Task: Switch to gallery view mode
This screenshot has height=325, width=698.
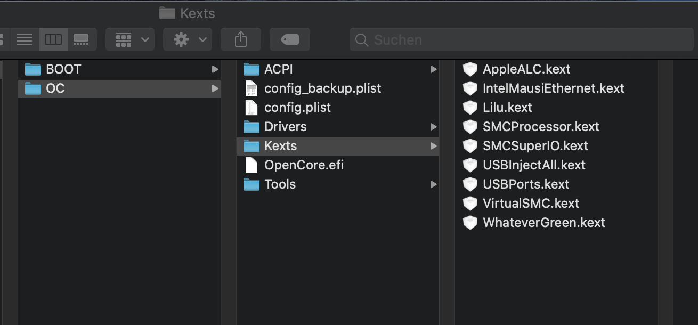Action: pos(82,39)
